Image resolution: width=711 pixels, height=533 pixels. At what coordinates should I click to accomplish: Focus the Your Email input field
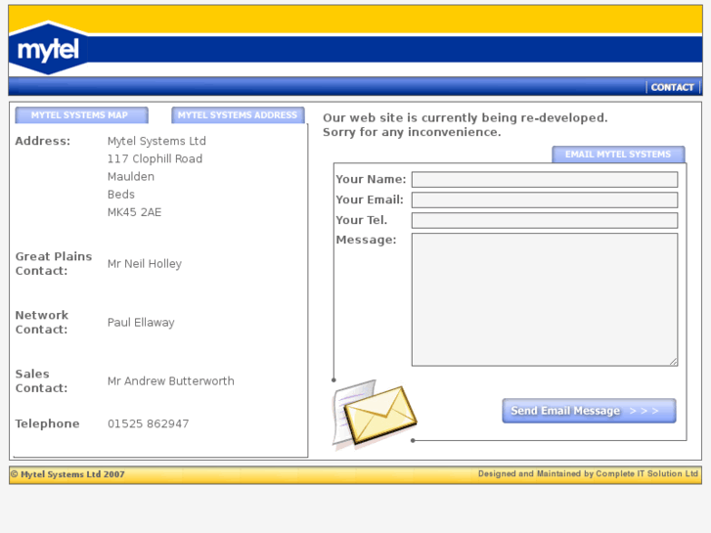tap(545, 200)
